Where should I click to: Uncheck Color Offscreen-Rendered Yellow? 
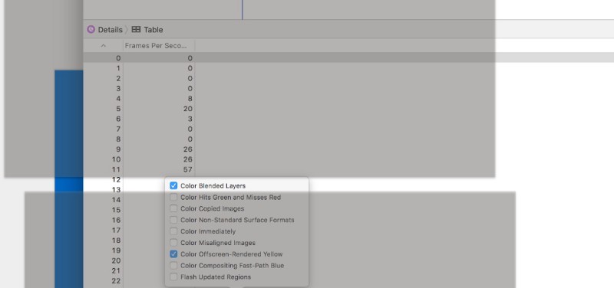click(173, 254)
